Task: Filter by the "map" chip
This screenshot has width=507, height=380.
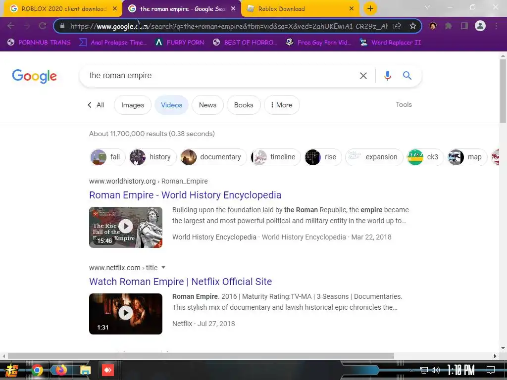Action: pyautogui.click(x=467, y=157)
